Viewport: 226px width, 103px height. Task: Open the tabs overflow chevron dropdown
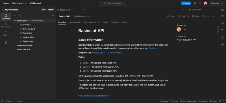pos(183,10)
